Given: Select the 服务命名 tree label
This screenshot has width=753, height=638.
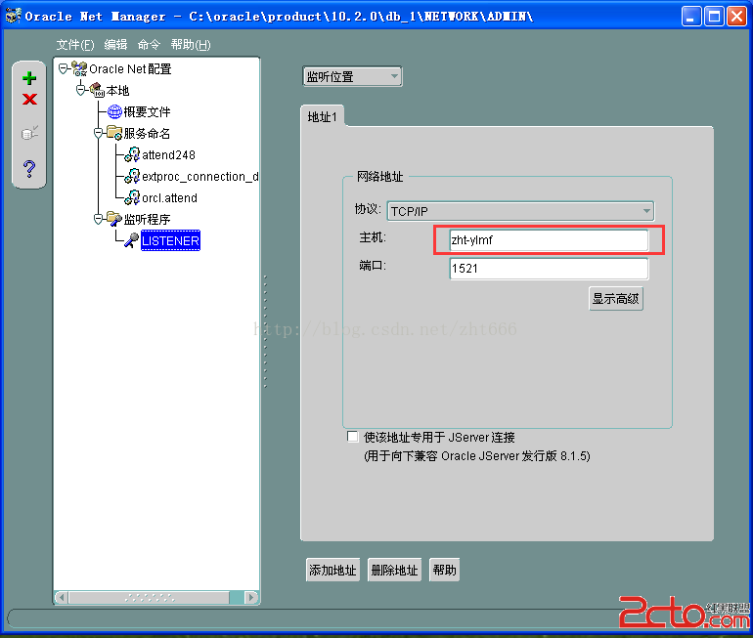Looking at the screenshot, I should tap(147, 133).
